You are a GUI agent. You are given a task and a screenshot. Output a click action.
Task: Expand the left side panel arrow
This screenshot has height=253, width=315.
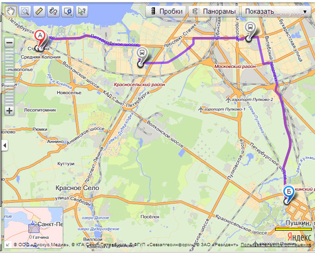(x=5, y=145)
